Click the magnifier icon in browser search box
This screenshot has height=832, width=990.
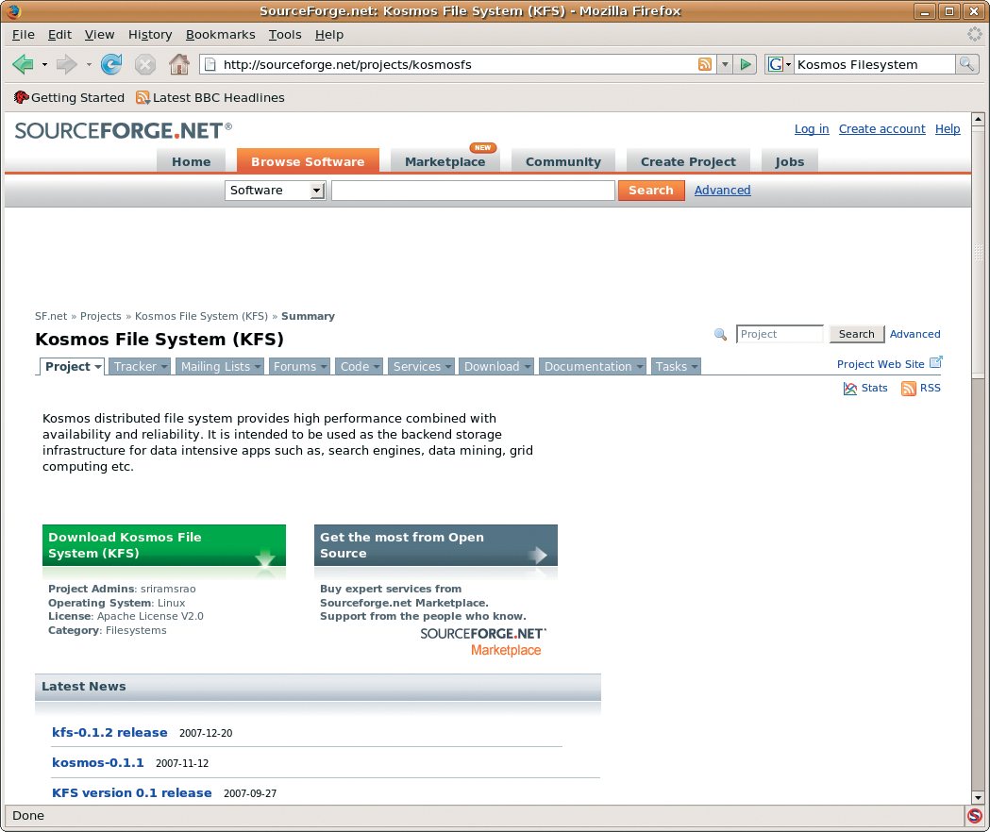pos(966,64)
